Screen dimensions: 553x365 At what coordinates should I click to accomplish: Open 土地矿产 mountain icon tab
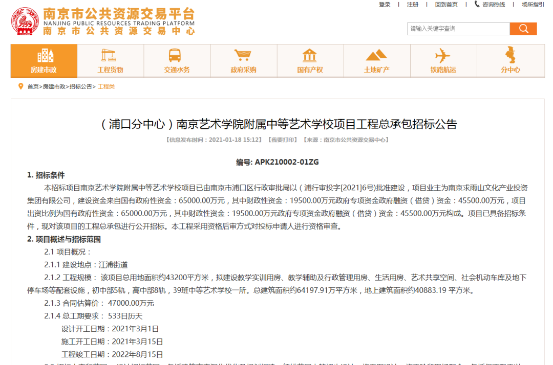[377, 61]
